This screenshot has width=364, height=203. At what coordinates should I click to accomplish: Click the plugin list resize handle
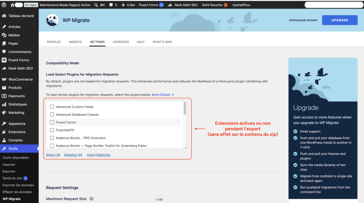point(185,147)
